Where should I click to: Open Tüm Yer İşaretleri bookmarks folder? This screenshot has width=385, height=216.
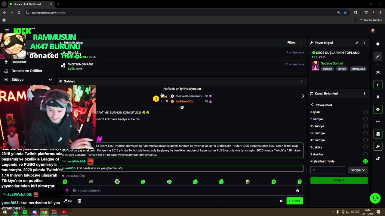371,20
